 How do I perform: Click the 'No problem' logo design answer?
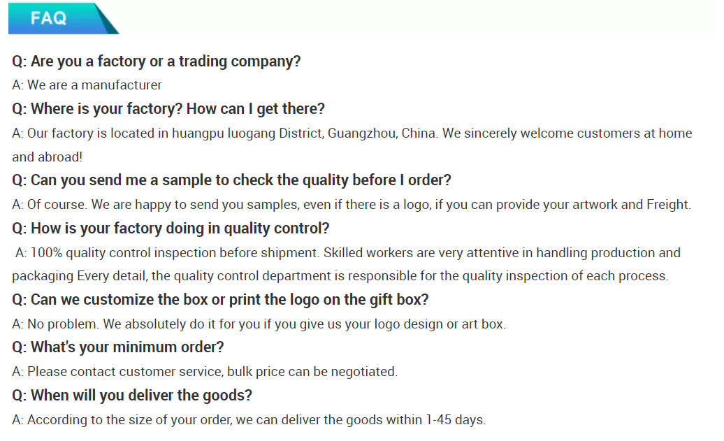coord(259,324)
